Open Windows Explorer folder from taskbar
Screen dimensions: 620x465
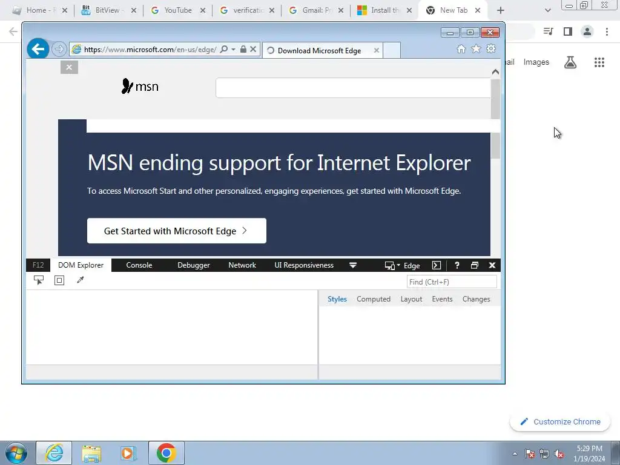coord(91,453)
